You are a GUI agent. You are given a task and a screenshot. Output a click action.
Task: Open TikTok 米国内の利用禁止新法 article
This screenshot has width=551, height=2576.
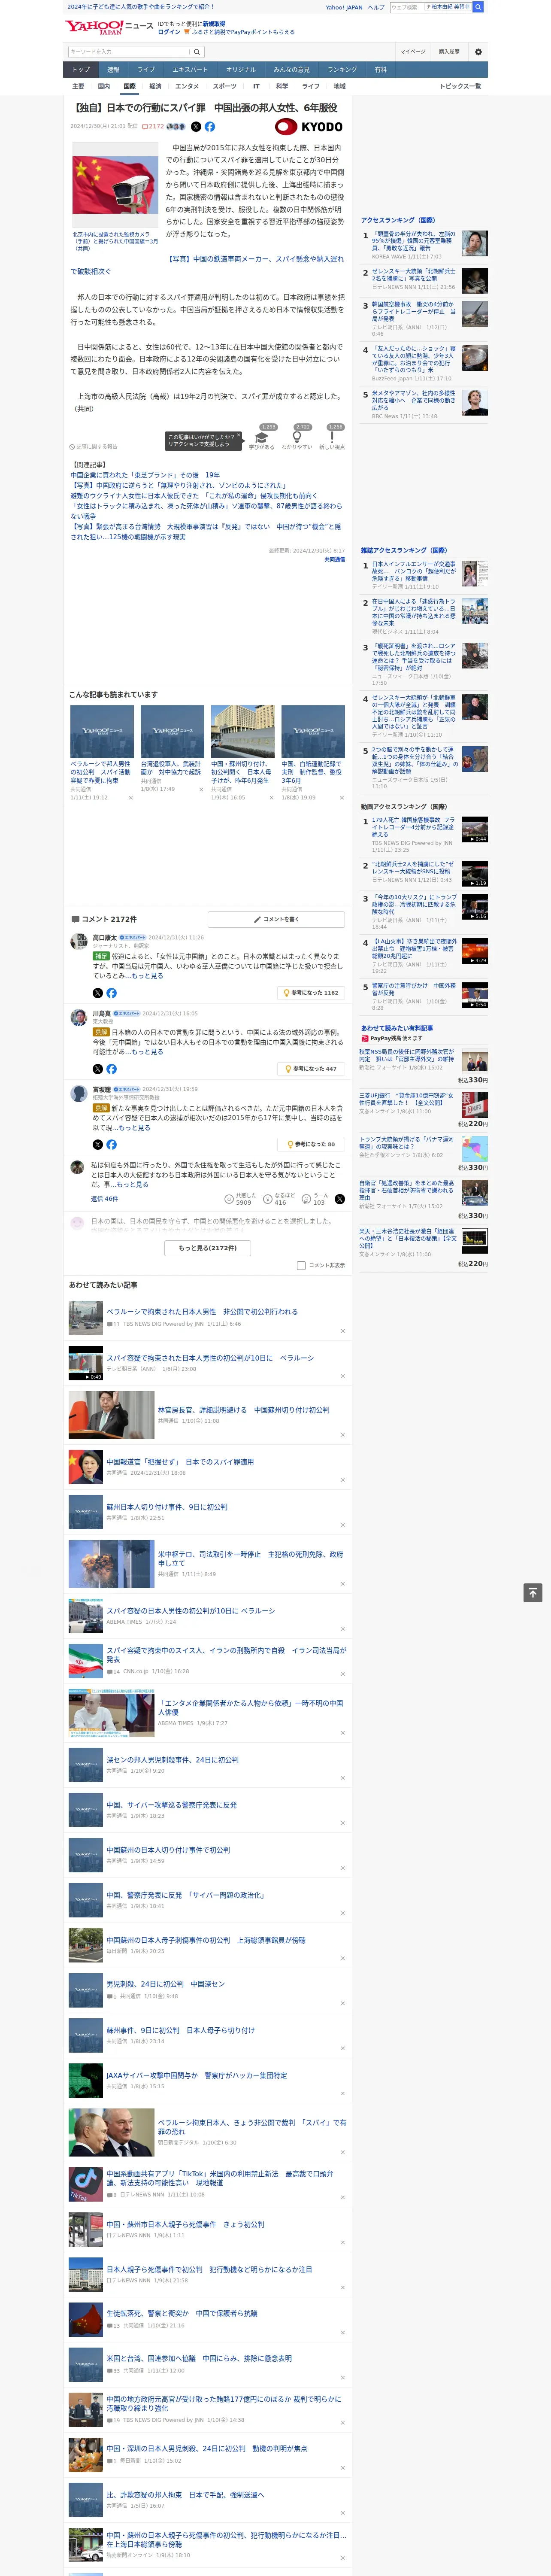[x=220, y=2177]
